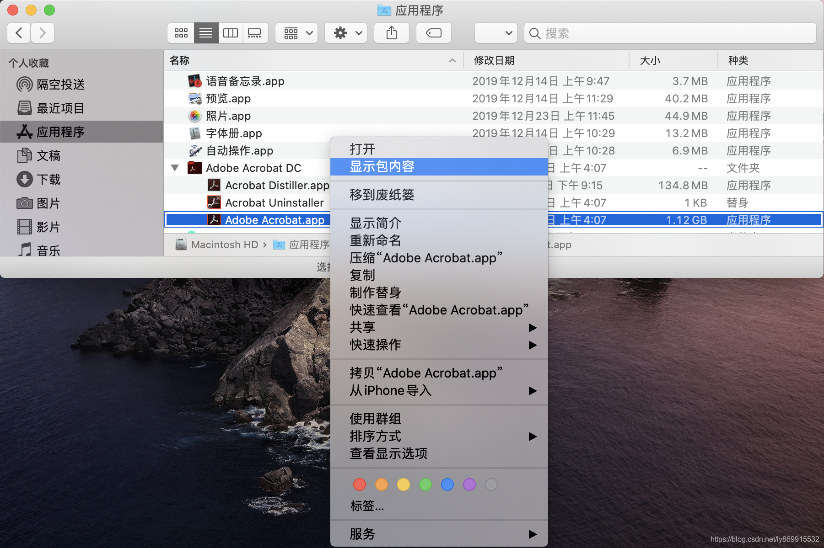This screenshot has height=548, width=824.
Task: Apply the purple tag color
Action: (x=469, y=484)
